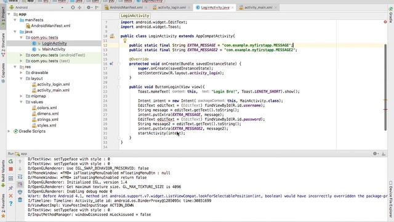The width and height of the screenshot is (394, 222).
Task: Toggle soft-wrap in Run console
Action: click(x=20, y=177)
